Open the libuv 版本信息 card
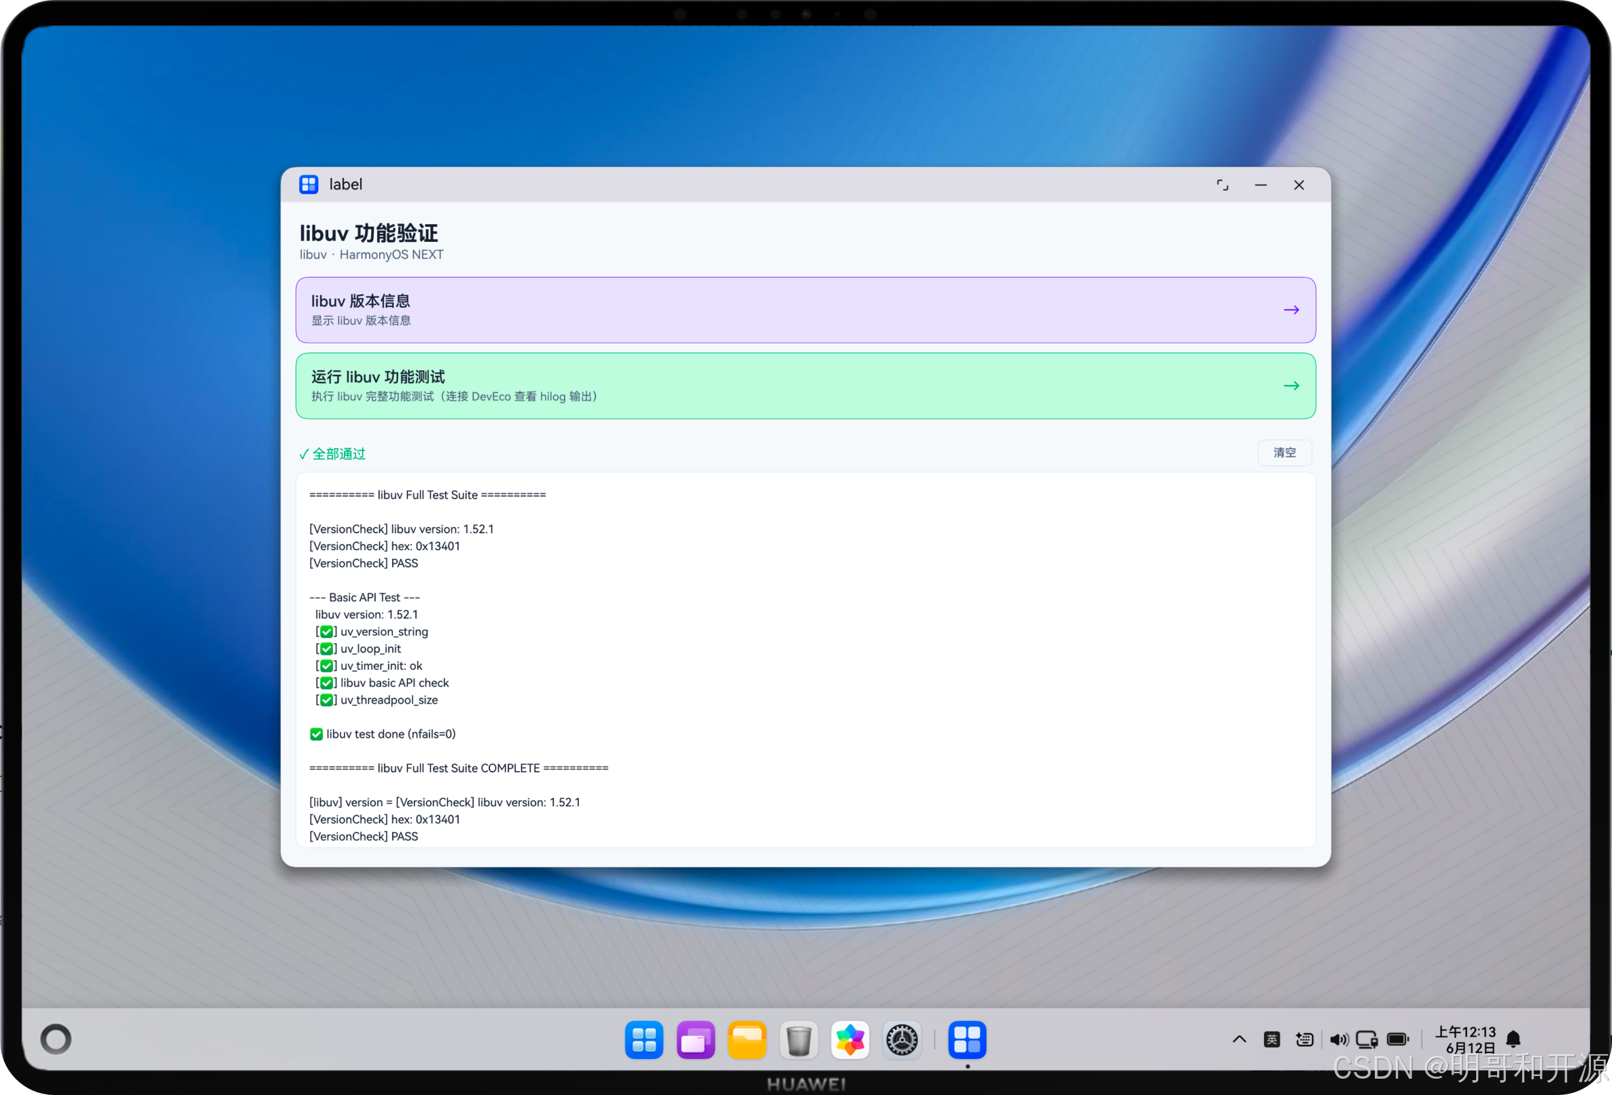 tap(805, 310)
